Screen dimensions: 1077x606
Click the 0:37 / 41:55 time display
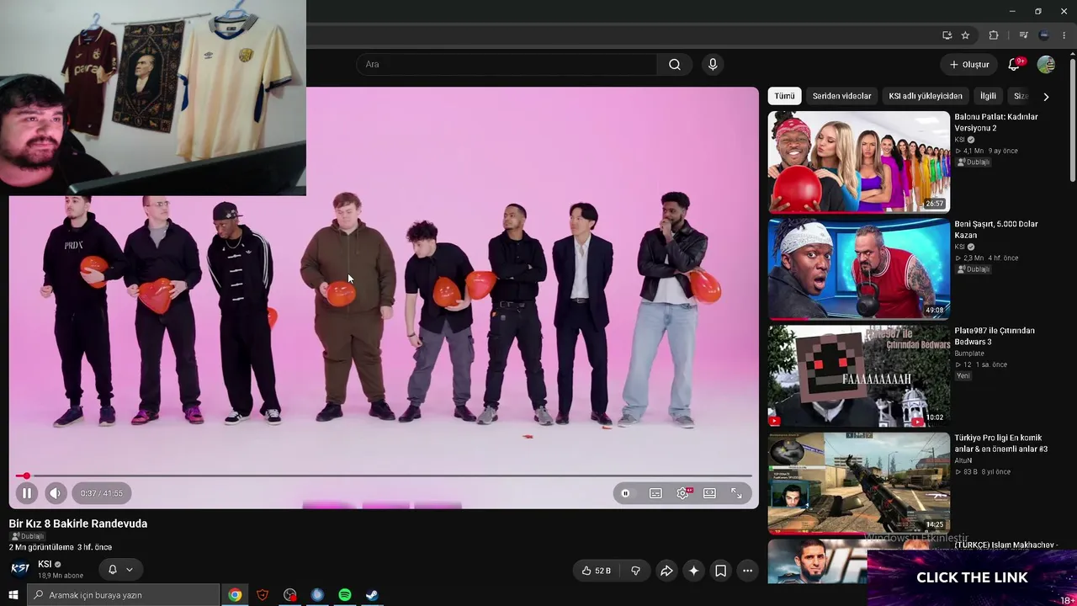click(x=102, y=493)
